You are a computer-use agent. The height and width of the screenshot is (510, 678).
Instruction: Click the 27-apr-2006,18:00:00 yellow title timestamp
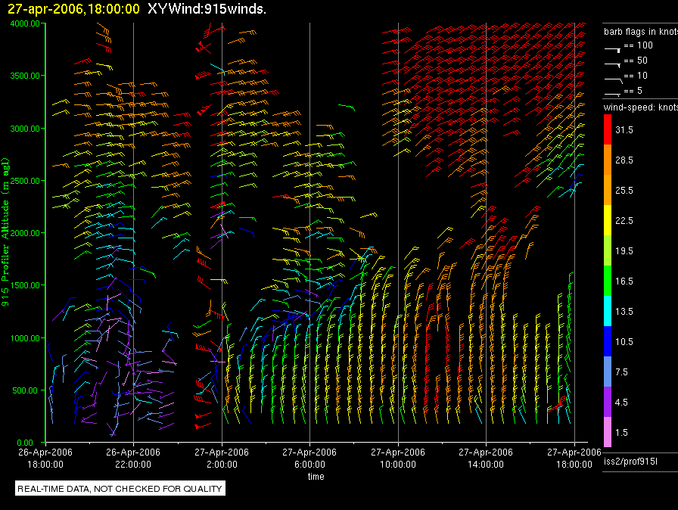[74, 8]
